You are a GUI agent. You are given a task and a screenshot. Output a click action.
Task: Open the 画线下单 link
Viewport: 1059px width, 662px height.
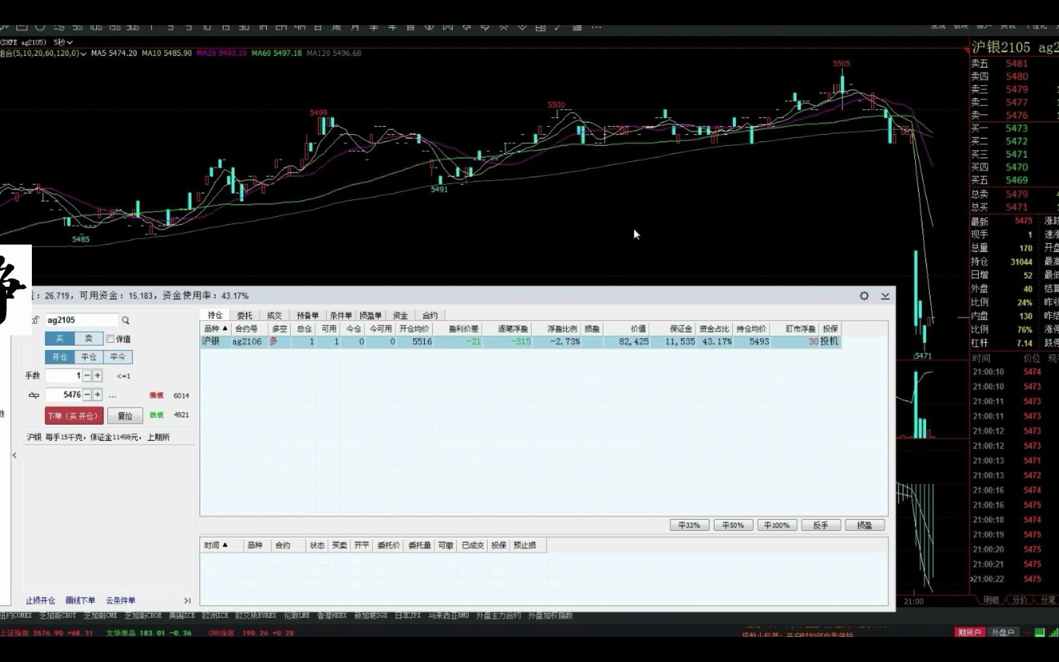[80, 601]
